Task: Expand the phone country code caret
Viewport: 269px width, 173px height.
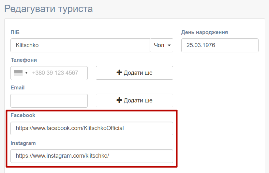Action: click(26, 73)
